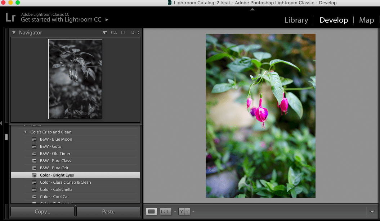This screenshot has height=221, width=380.
Task: Switch to Loupe view in toolbar
Action: click(152, 212)
